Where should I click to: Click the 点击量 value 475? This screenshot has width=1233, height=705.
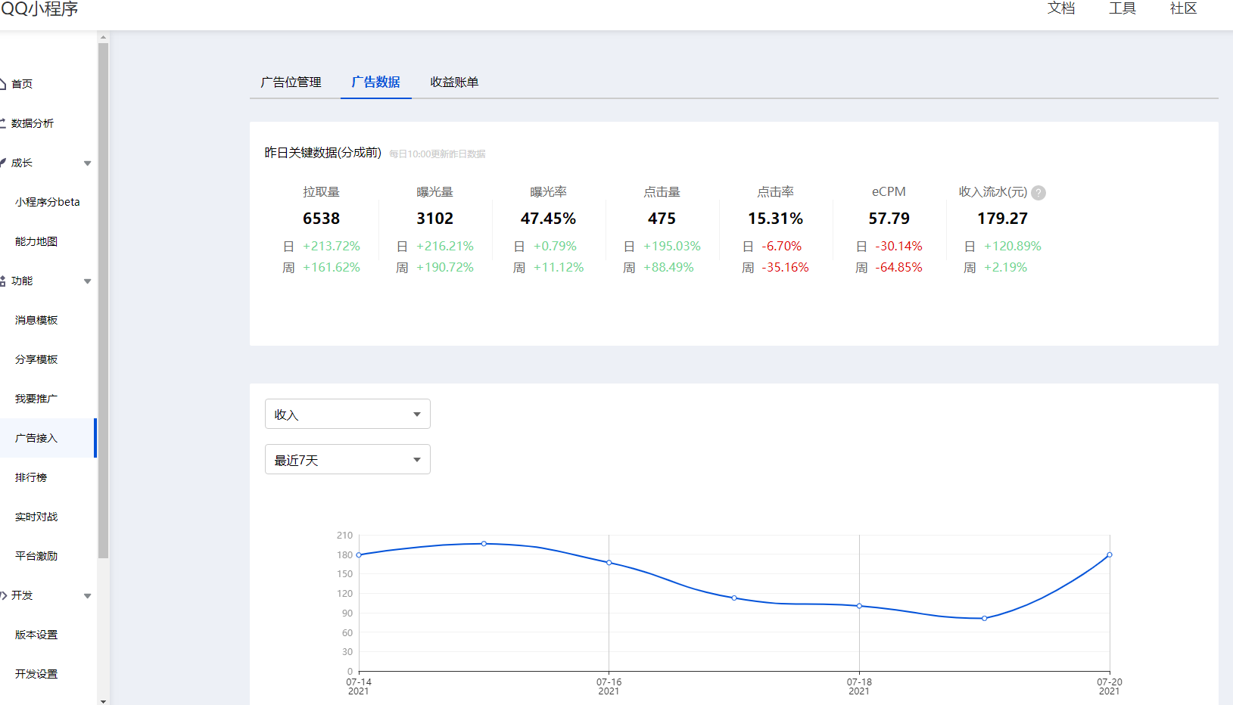(662, 219)
